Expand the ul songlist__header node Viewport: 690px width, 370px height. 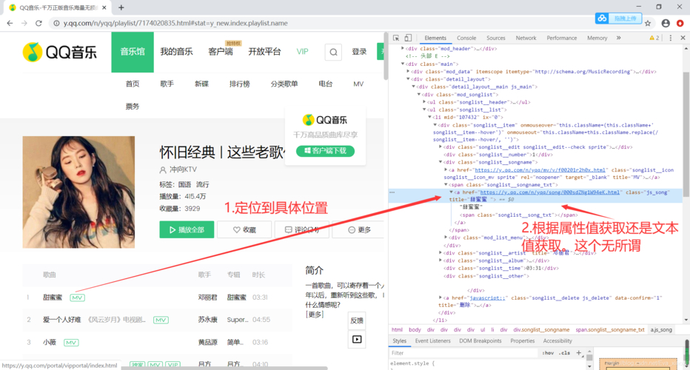coord(424,102)
